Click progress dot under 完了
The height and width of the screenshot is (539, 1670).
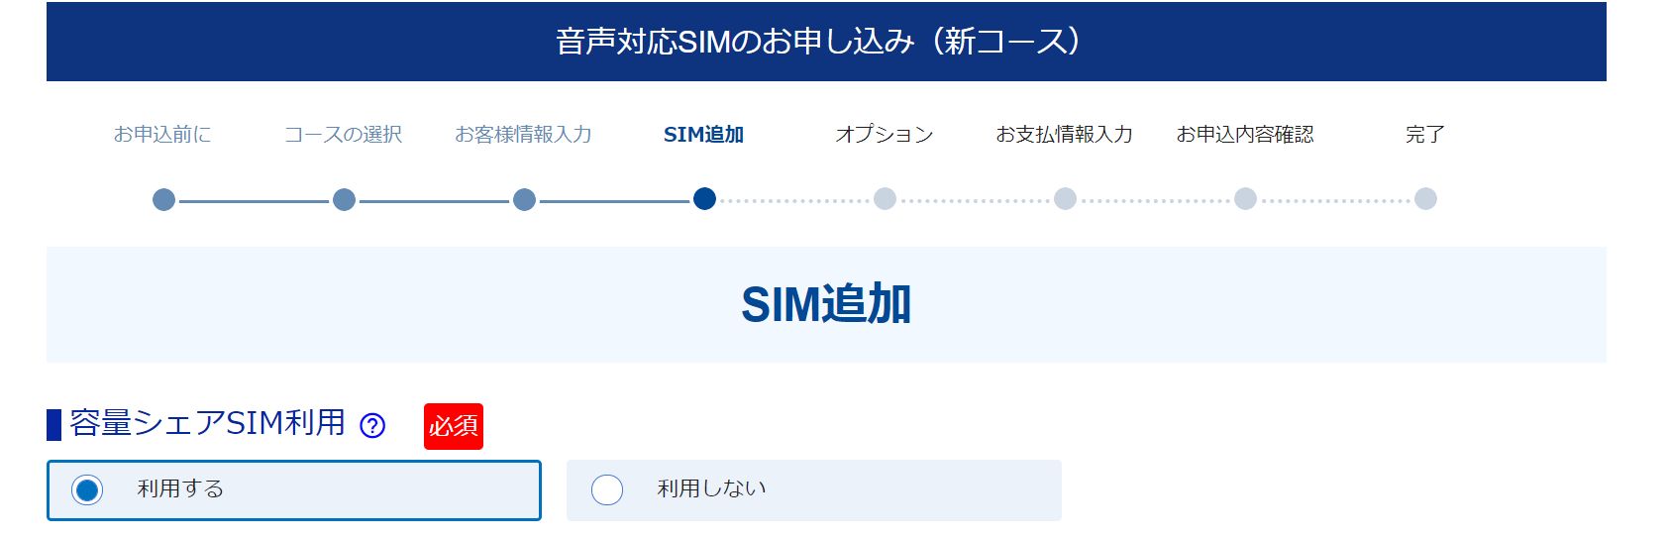click(1425, 199)
